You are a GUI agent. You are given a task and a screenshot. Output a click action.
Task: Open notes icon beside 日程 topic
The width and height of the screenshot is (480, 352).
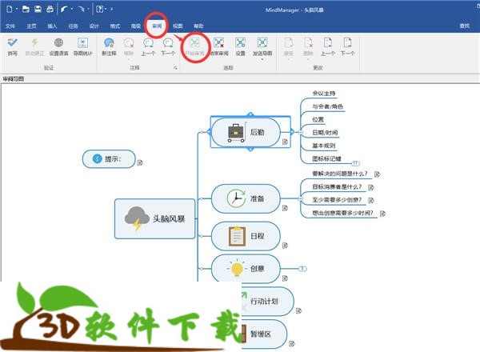(x=285, y=246)
